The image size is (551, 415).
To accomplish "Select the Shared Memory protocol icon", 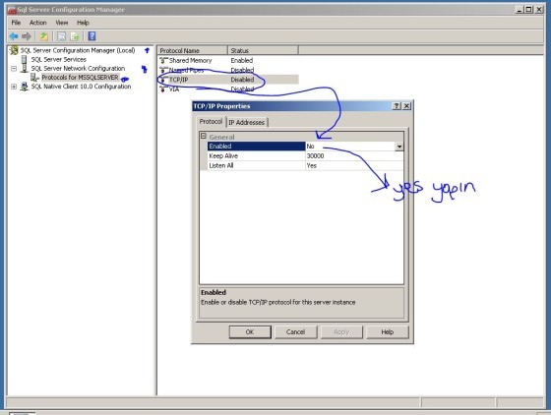I will click(163, 60).
